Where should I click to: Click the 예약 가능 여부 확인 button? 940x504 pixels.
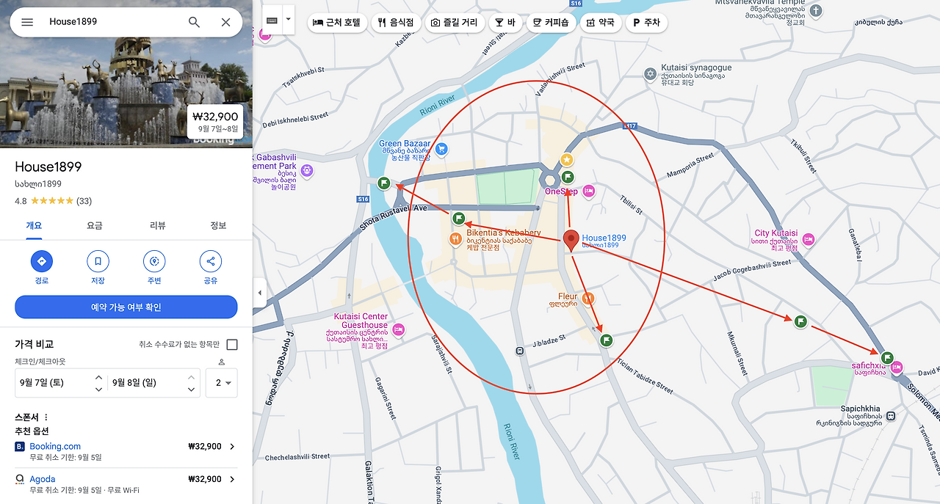point(126,307)
